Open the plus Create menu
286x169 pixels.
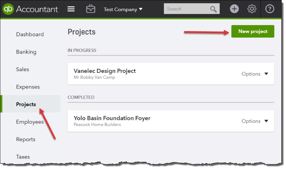[x=234, y=9]
